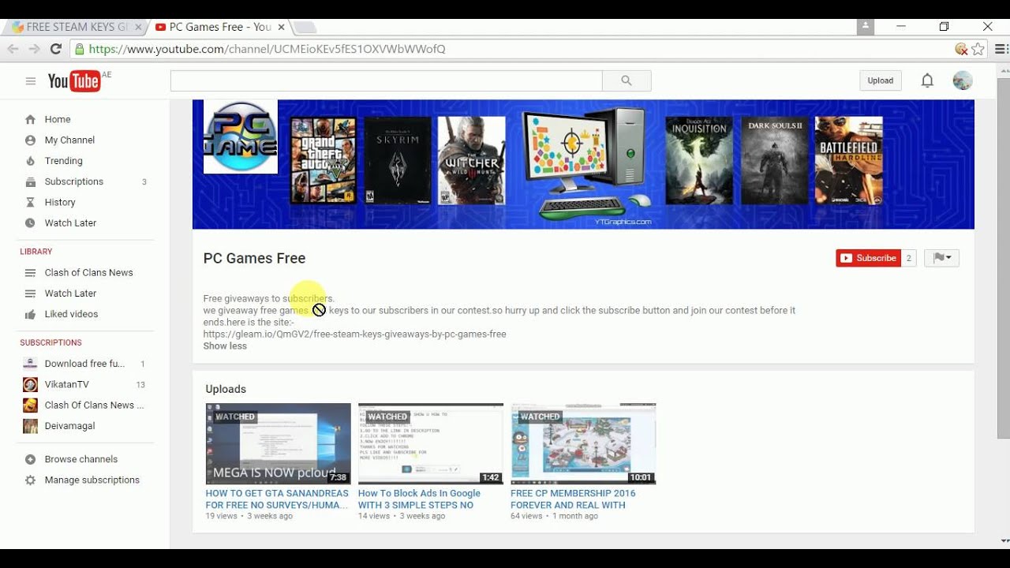The image size is (1010, 568).
Task: Open Clash of Clans News playlist
Action: 88,272
